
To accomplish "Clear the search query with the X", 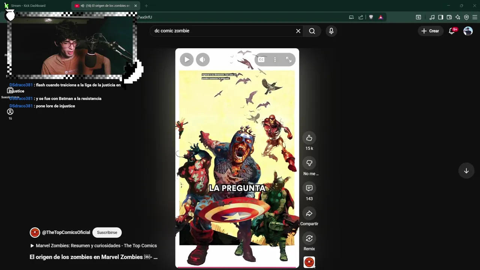I will [298, 31].
